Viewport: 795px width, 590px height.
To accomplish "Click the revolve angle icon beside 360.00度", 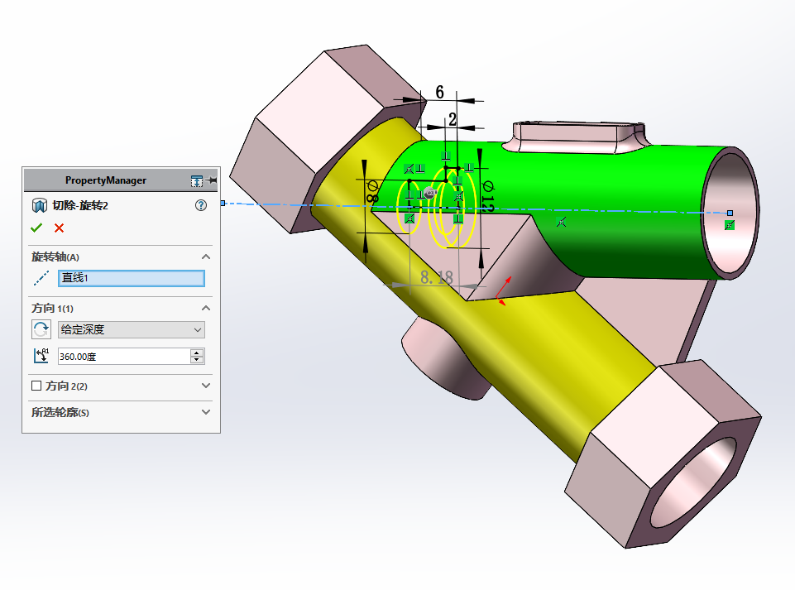I will tap(42, 355).
